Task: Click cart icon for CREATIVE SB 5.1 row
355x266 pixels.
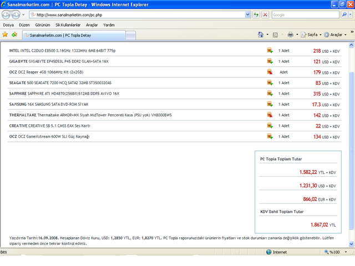Action: (270, 126)
